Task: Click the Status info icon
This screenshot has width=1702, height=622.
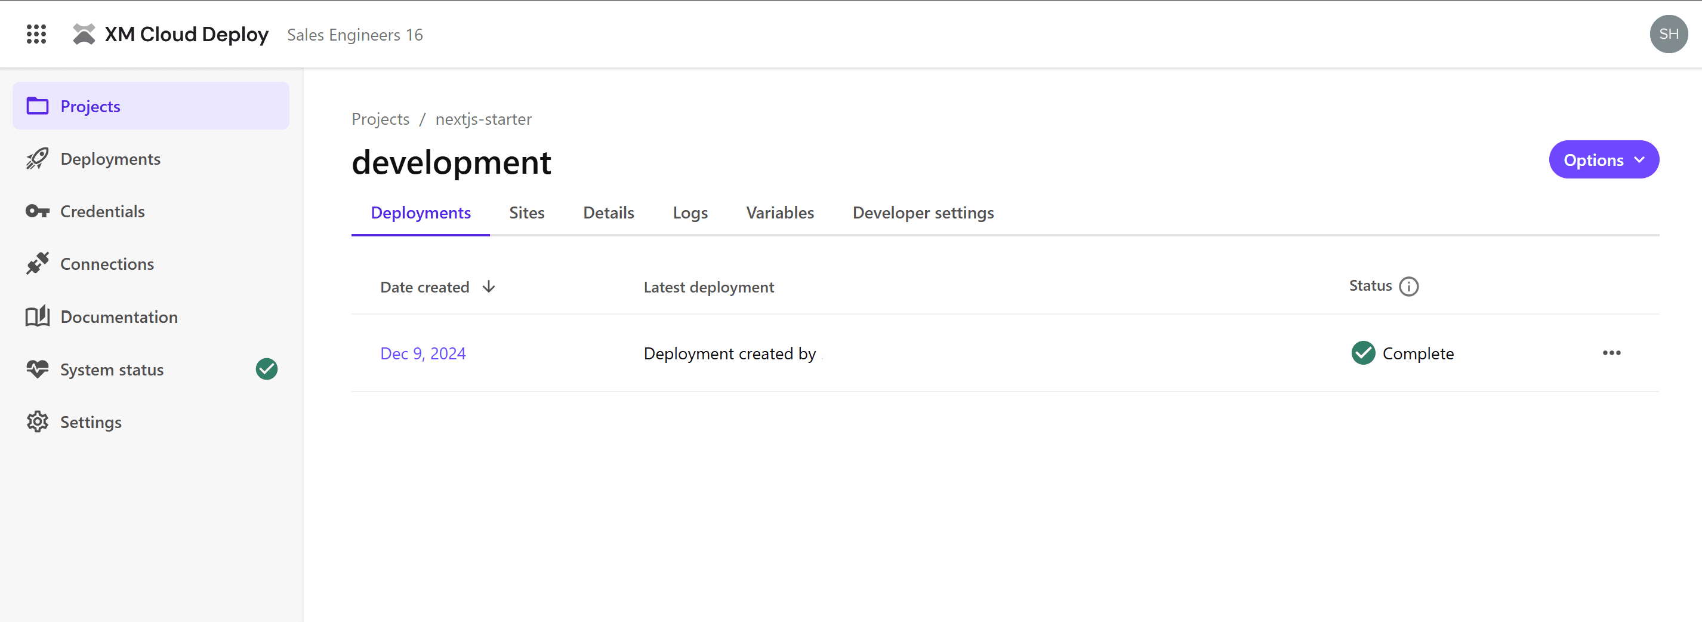Action: tap(1408, 286)
